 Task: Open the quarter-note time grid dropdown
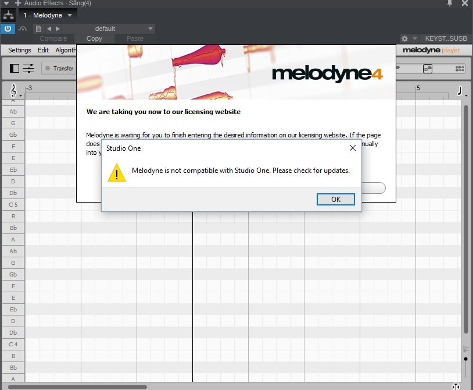(x=461, y=91)
